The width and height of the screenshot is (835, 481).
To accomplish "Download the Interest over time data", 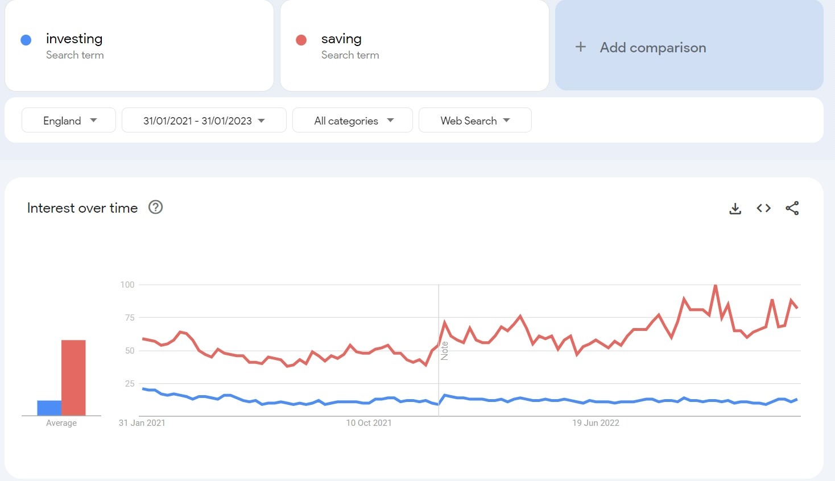I will pyautogui.click(x=735, y=208).
